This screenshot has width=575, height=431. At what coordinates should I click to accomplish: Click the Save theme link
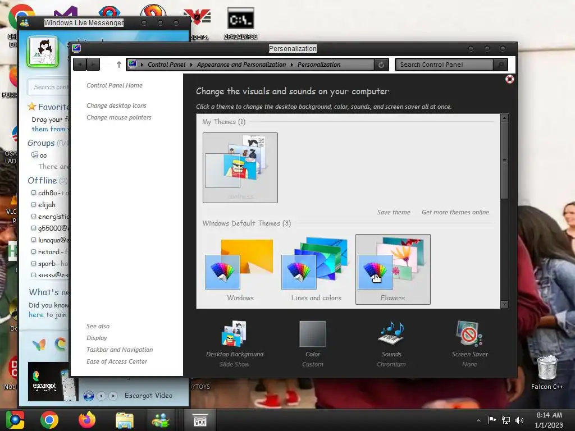pyautogui.click(x=394, y=212)
